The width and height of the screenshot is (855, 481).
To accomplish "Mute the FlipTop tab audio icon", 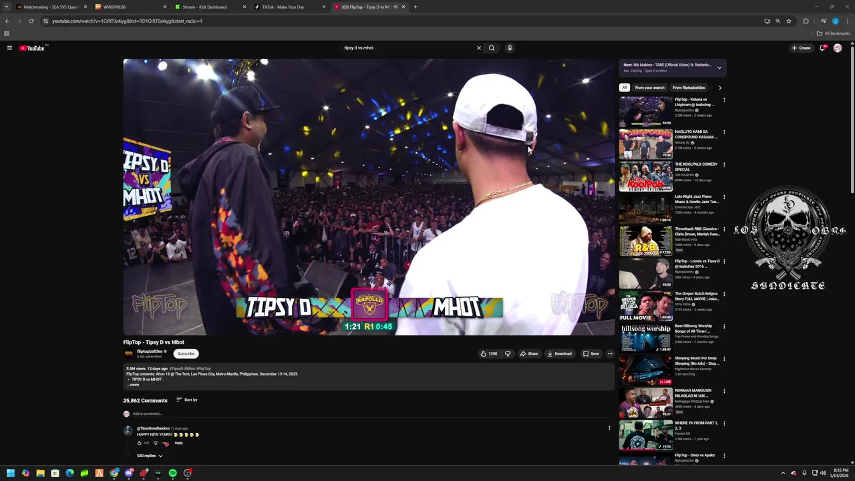I will (x=395, y=7).
